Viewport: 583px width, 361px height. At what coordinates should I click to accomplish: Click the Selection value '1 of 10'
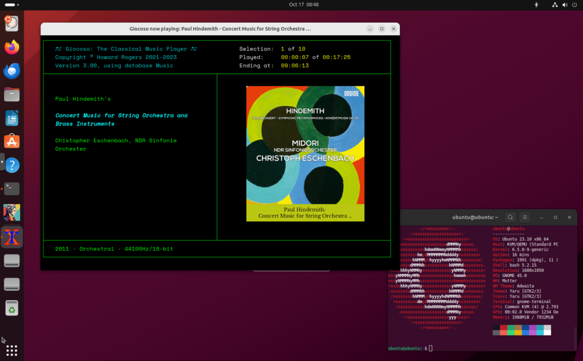point(293,49)
